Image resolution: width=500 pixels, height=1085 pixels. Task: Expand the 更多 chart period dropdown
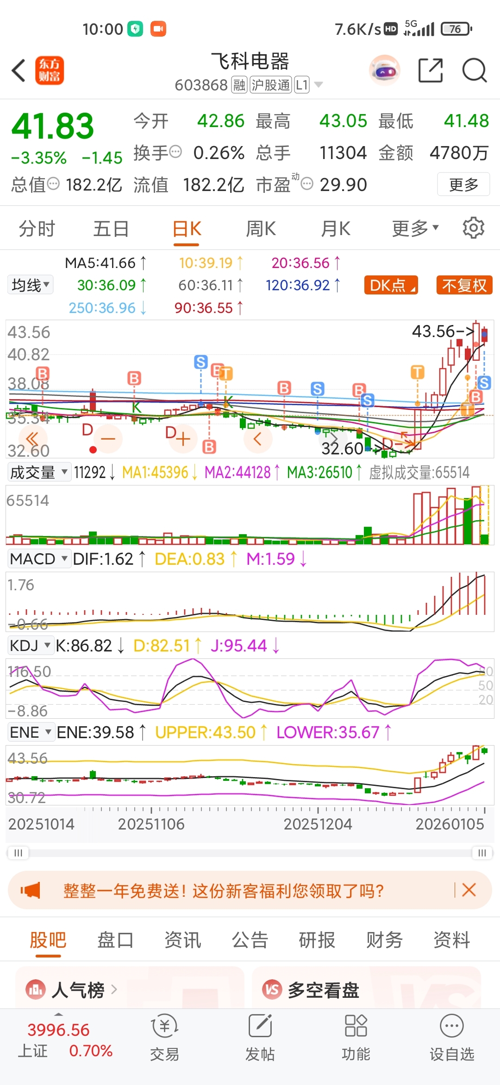(415, 228)
